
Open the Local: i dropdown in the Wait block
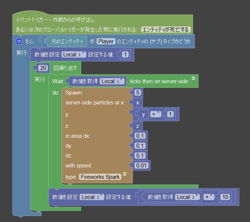click(x=113, y=81)
